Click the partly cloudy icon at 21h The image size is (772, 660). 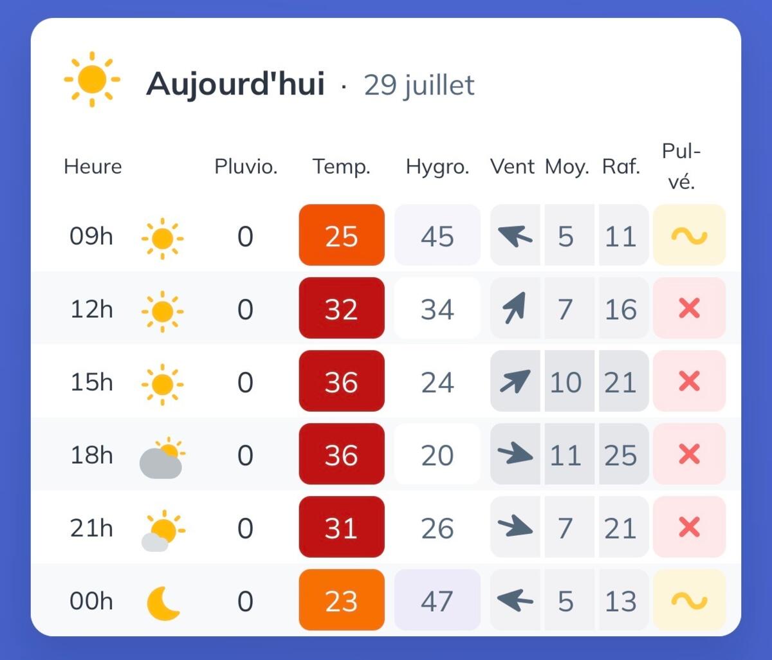click(x=162, y=531)
